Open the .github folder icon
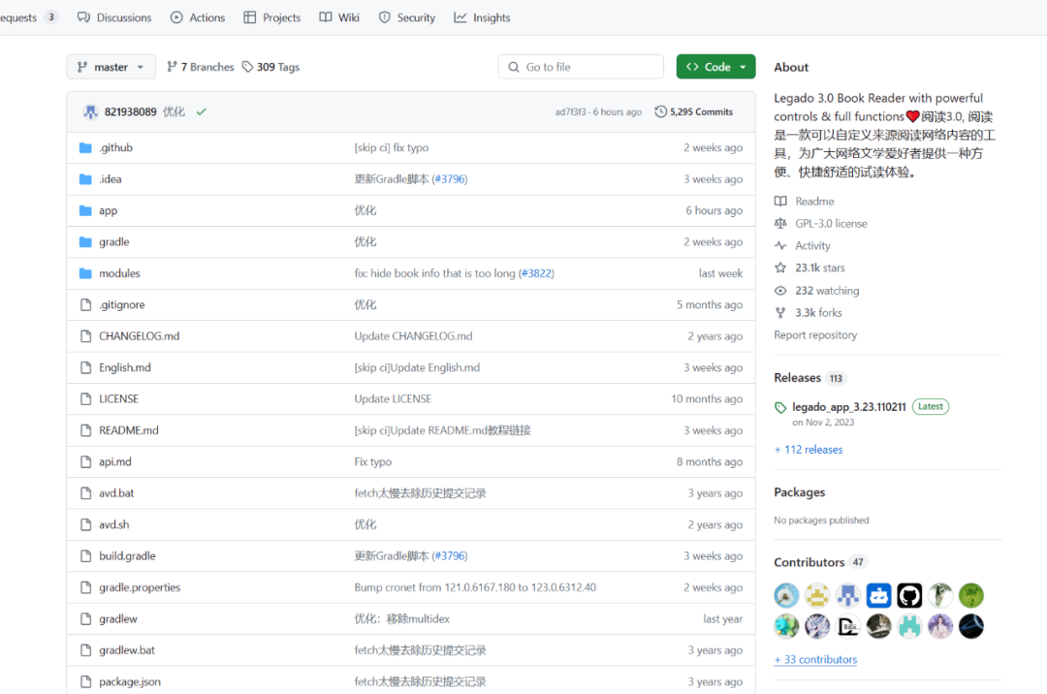The height and width of the screenshot is (694, 1047). coord(85,147)
